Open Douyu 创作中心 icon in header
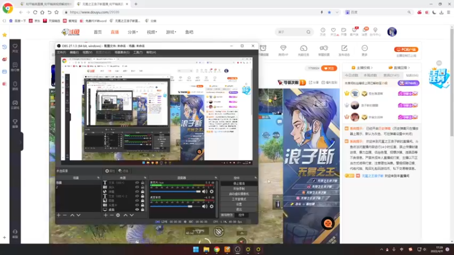The width and height of the screenshot is (454, 255). [375, 32]
